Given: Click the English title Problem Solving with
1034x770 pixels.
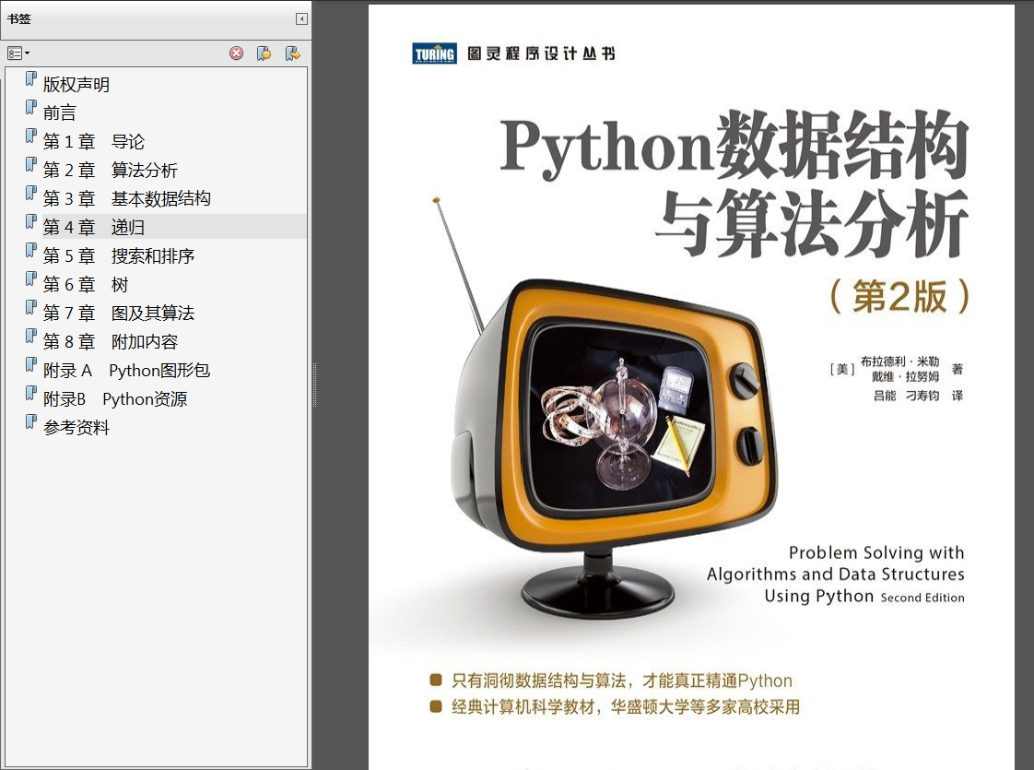Looking at the screenshot, I should click(876, 553).
